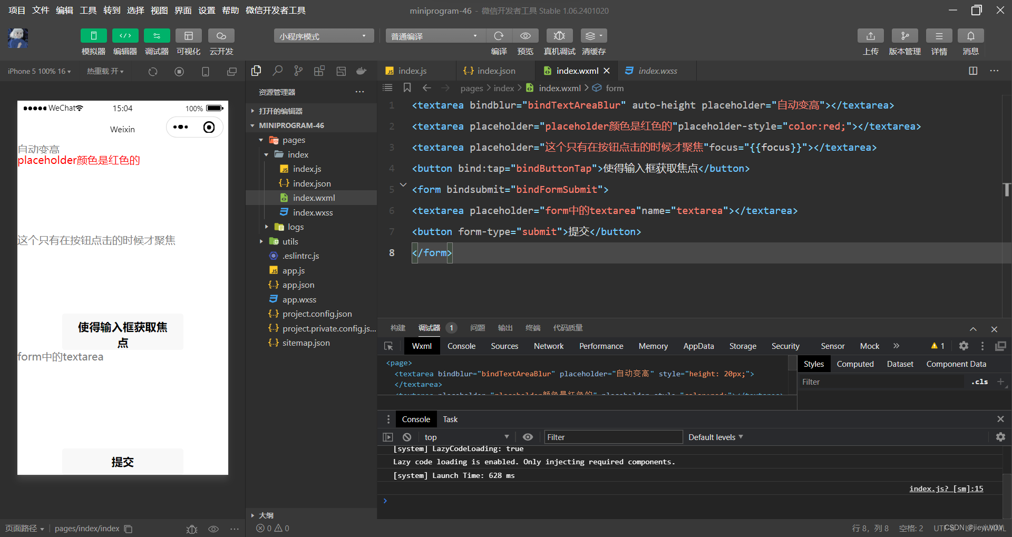Image resolution: width=1012 pixels, height=537 pixels.
Task: Switch to the Network devtools tab
Action: [549, 346]
